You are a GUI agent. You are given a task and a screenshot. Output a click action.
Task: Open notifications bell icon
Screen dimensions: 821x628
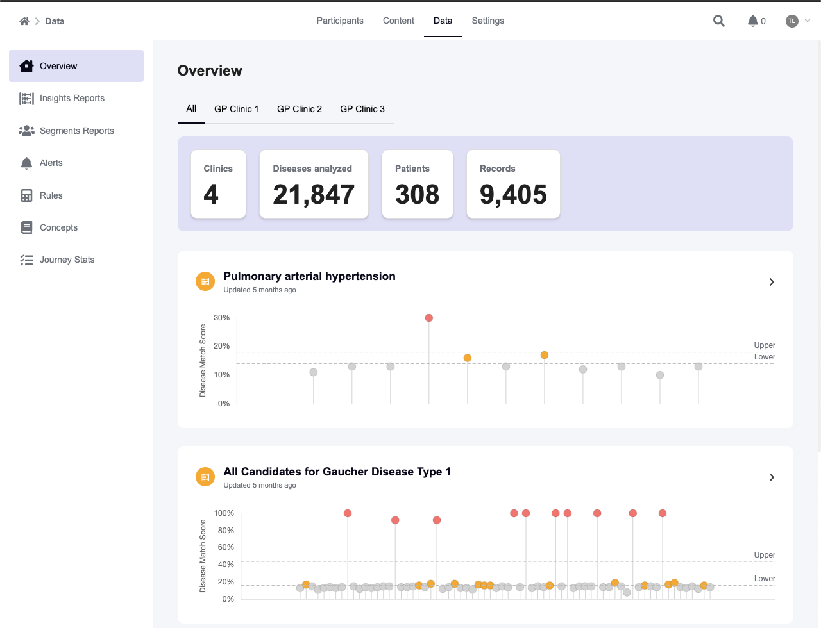coord(753,21)
